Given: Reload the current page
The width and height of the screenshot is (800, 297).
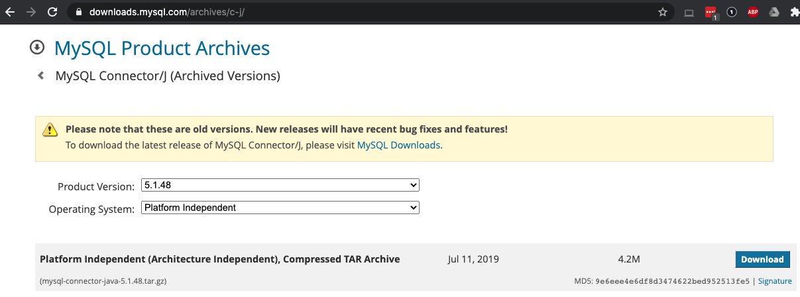Looking at the screenshot, I should [x=51, y=12].
